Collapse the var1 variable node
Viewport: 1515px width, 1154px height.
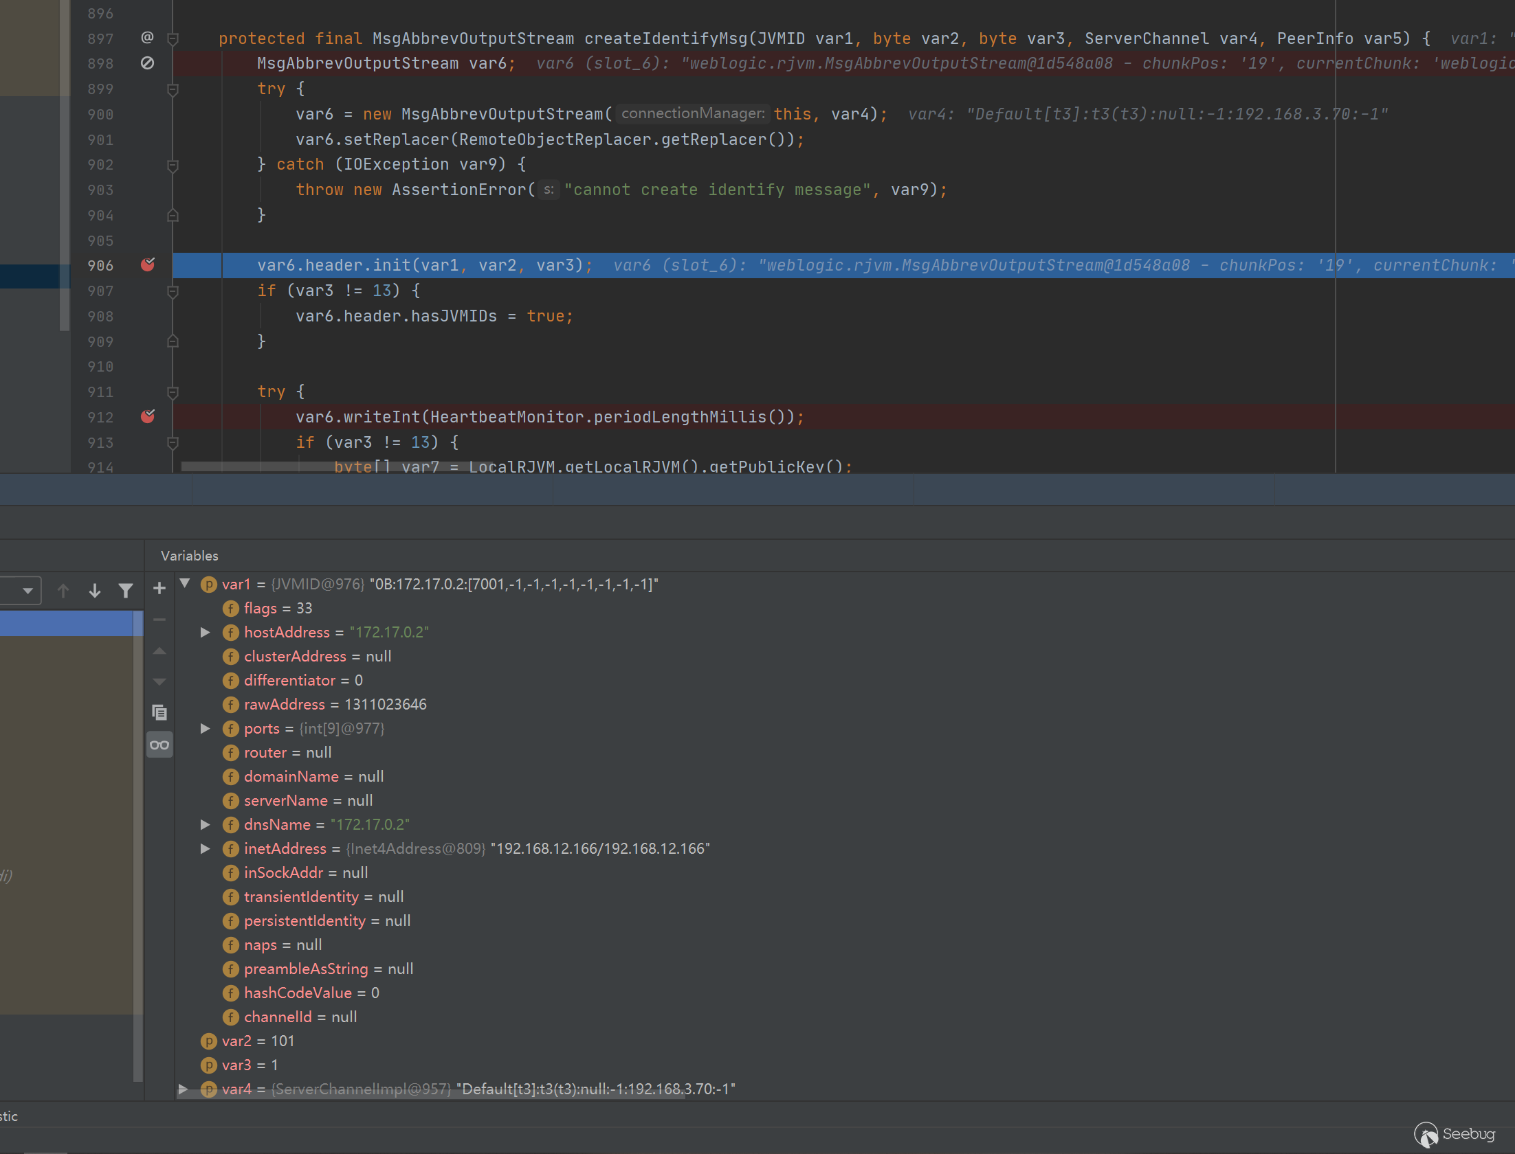[185, 584]
